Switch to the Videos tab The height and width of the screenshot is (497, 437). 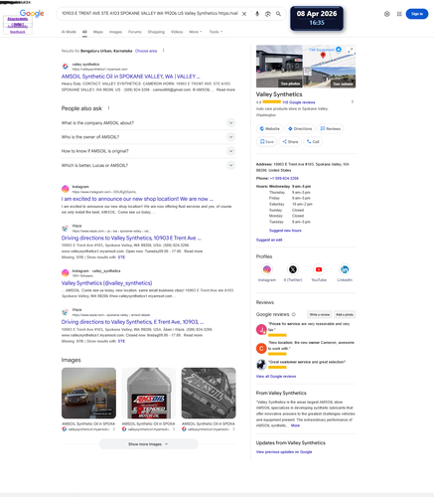(177, 32)
